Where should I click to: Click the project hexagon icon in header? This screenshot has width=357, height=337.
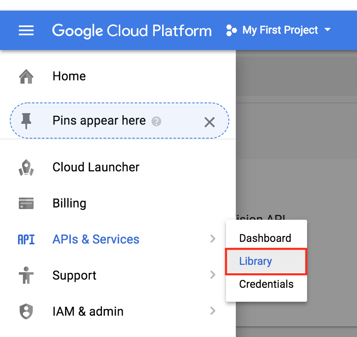(231, 30)
